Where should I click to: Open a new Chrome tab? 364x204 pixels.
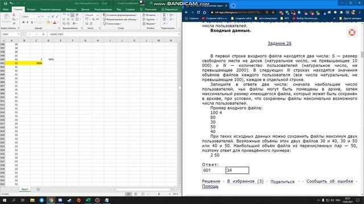coord(233,6)
